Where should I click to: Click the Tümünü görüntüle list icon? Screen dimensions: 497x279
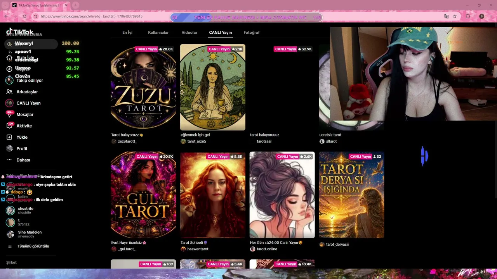[x=10, y=246]
